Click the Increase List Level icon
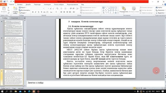 click(73, 9)
